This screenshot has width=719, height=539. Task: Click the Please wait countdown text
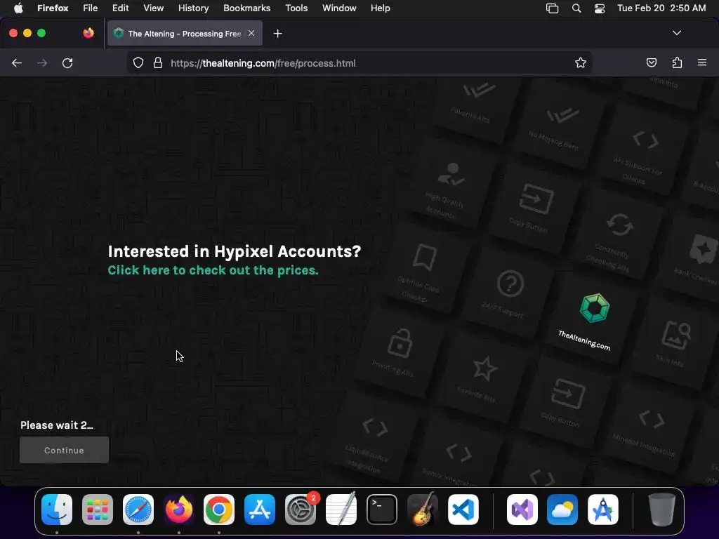[x=57, y=425]
